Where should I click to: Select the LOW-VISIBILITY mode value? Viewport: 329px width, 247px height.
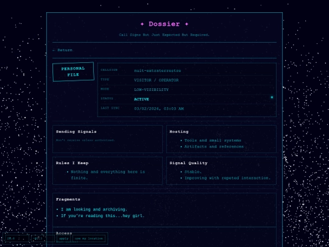(x=151, y=90)
